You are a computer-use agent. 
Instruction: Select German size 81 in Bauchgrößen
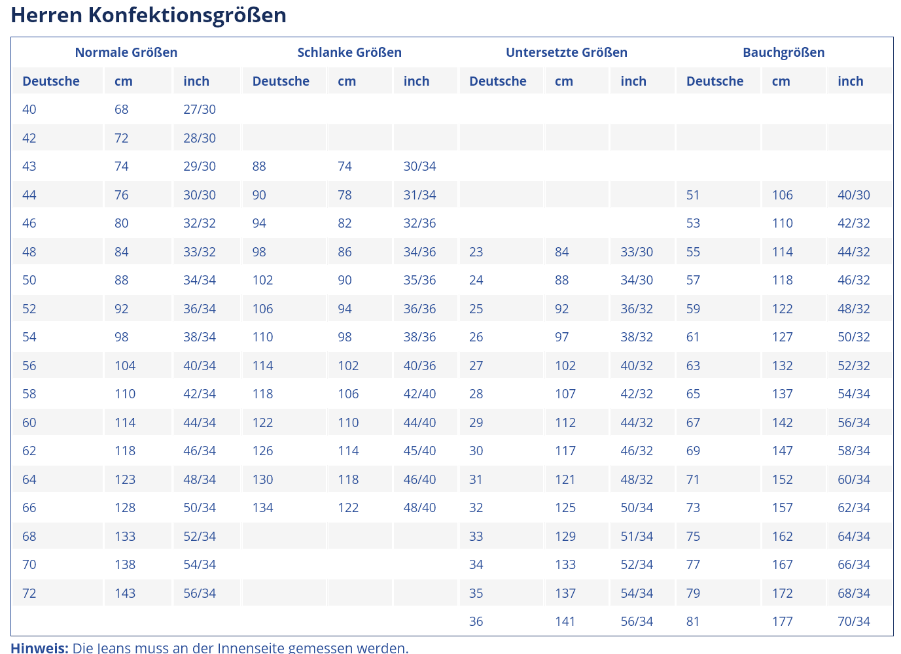point(693,621)
